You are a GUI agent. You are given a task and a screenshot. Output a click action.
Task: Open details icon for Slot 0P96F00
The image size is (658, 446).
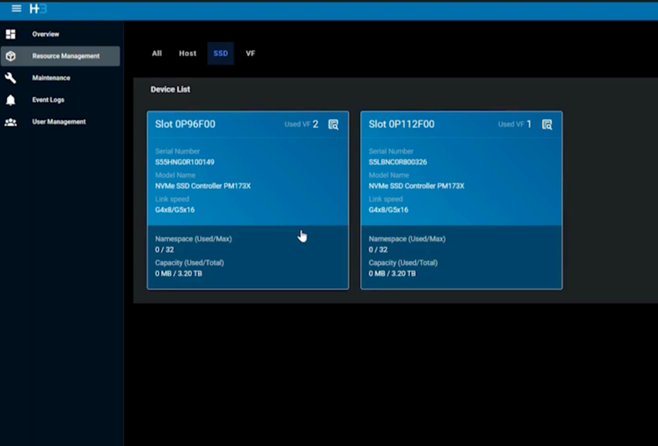click(x=333, y=125)
